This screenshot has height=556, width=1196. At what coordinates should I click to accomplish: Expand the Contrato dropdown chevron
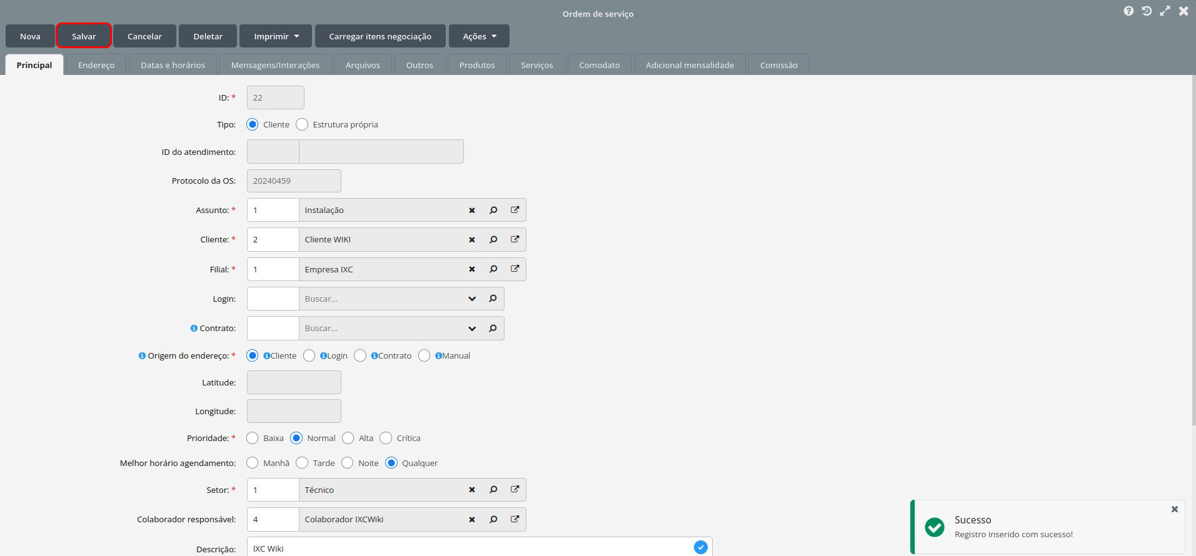[x=472, y=328]
